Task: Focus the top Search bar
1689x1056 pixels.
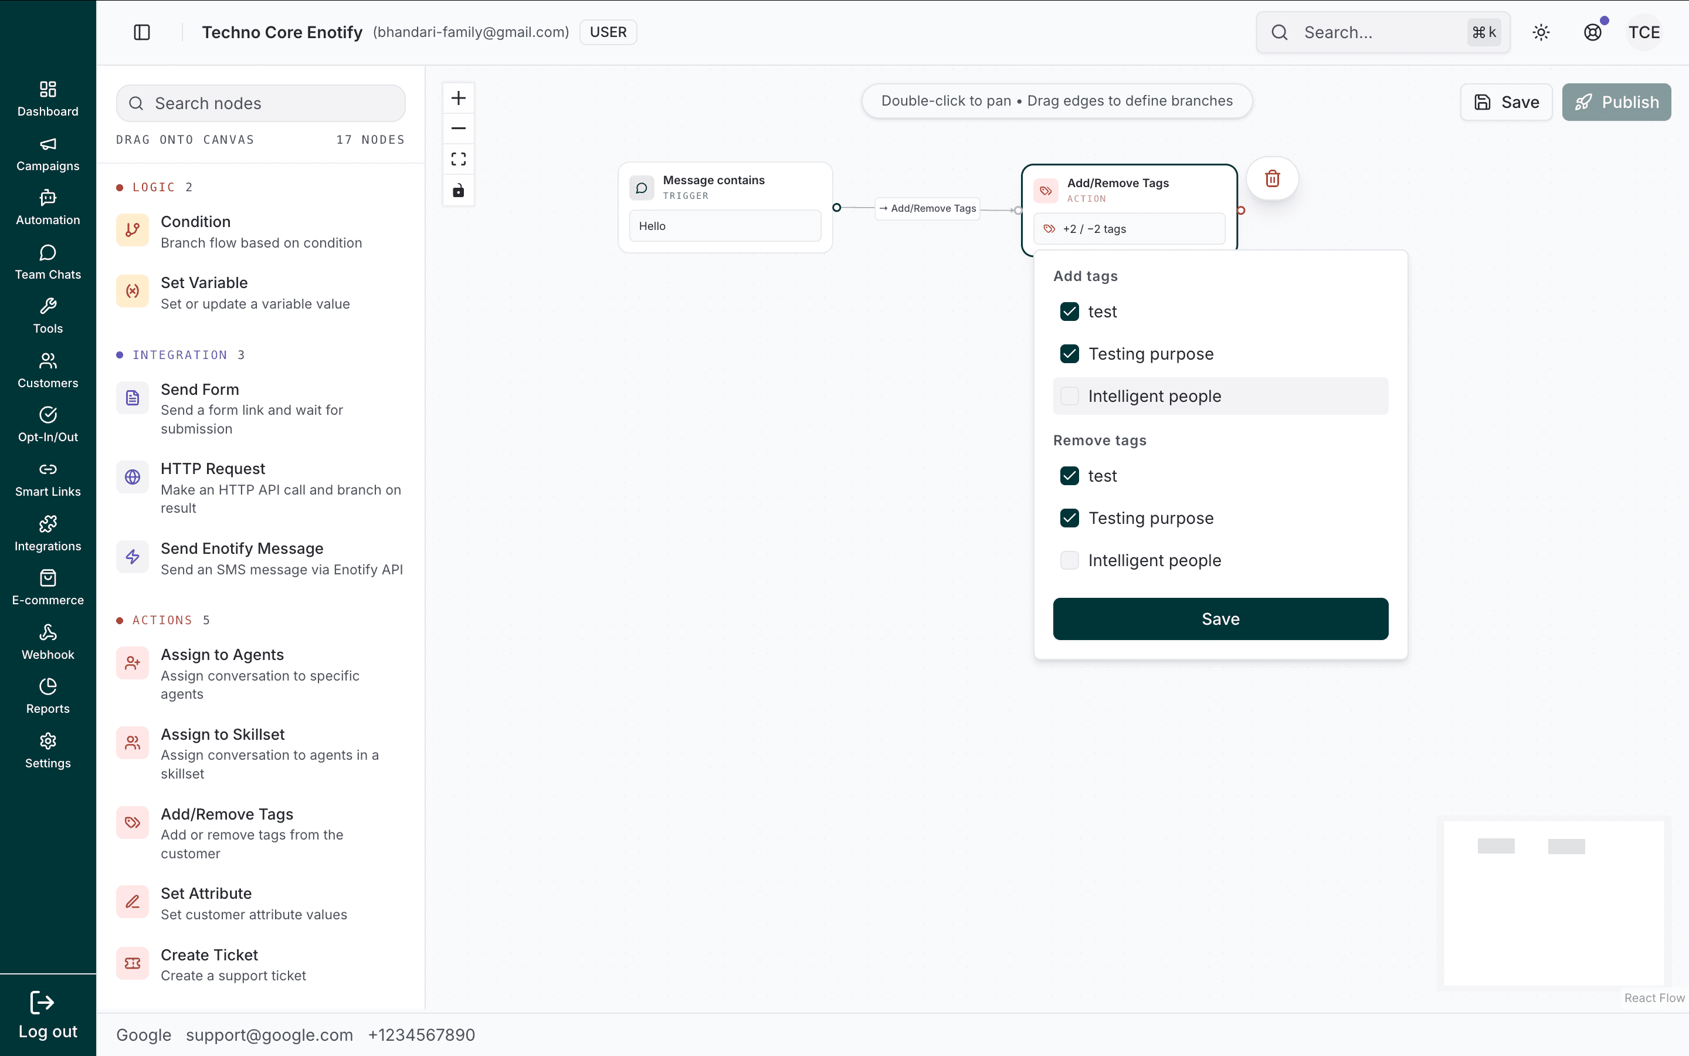Action: coord(1383,32)
